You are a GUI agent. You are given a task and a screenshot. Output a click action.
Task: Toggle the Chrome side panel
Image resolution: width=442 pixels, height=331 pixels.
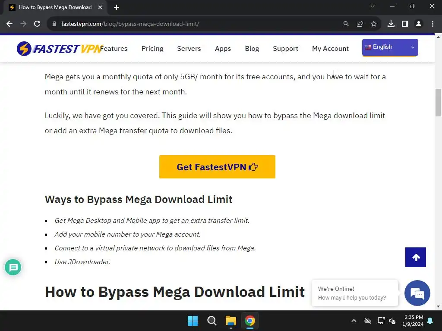(405, 24)
